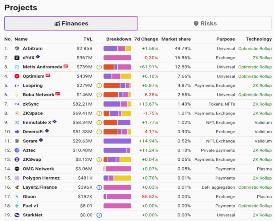Click the StarkEx diamond badge next to dYdX
Viewport: 274px width, 221px height.
pyautogui.click(x=38, y=57)
